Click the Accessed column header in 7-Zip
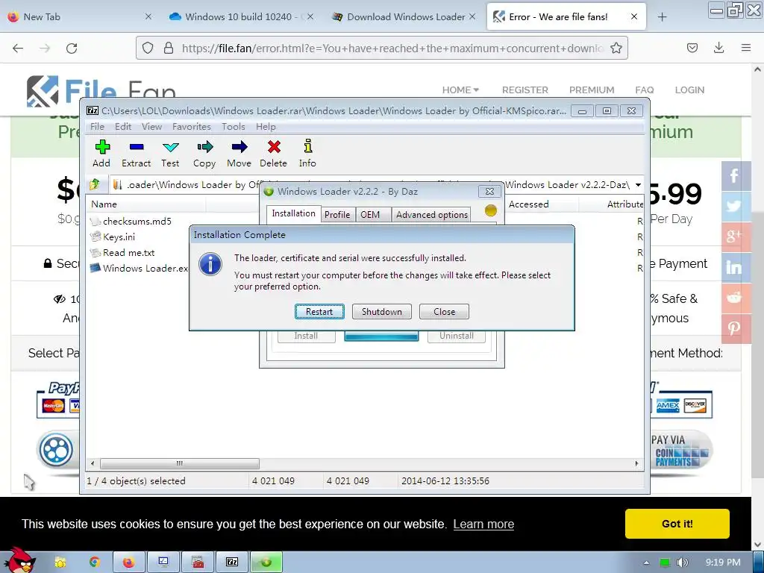The width and height of the screenshot is (764, 573). (542, 204)
